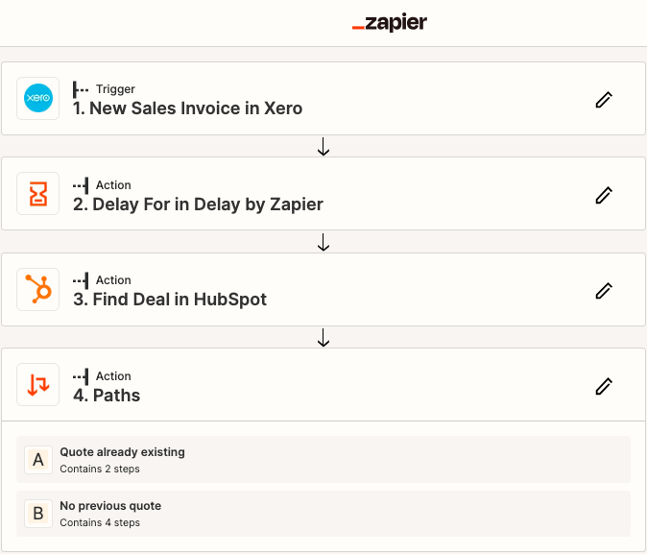The height and width of the screenshot is (554, 647).
Task: Click the Xero app icon
Action: coord(38,99)
